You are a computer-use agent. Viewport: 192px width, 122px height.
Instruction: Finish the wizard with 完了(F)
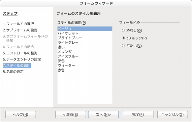point(138,114)
